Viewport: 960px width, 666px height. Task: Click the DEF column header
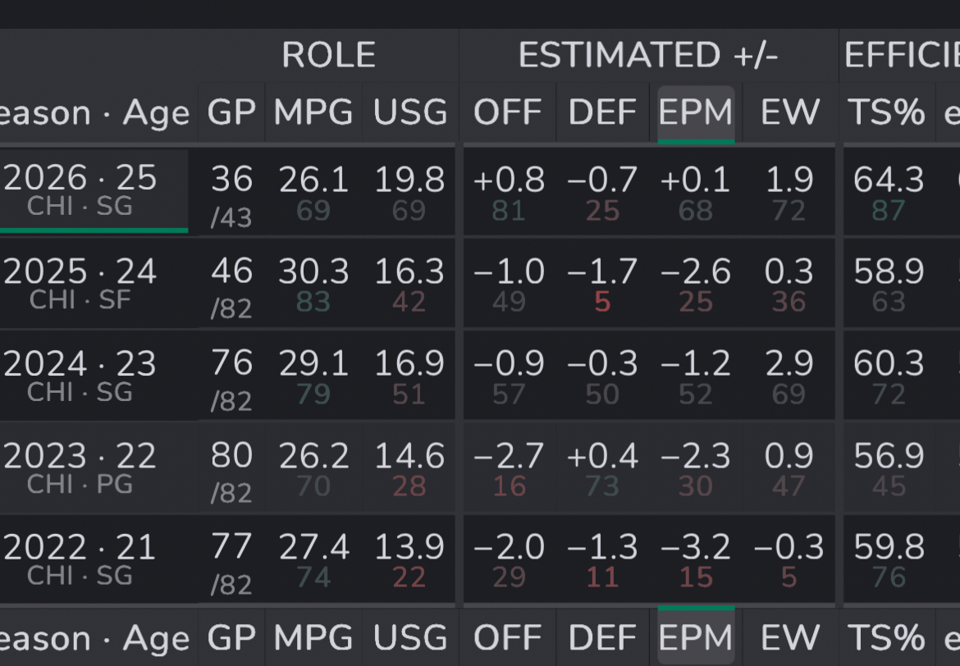pyautogui.click(x=602, y=112)
